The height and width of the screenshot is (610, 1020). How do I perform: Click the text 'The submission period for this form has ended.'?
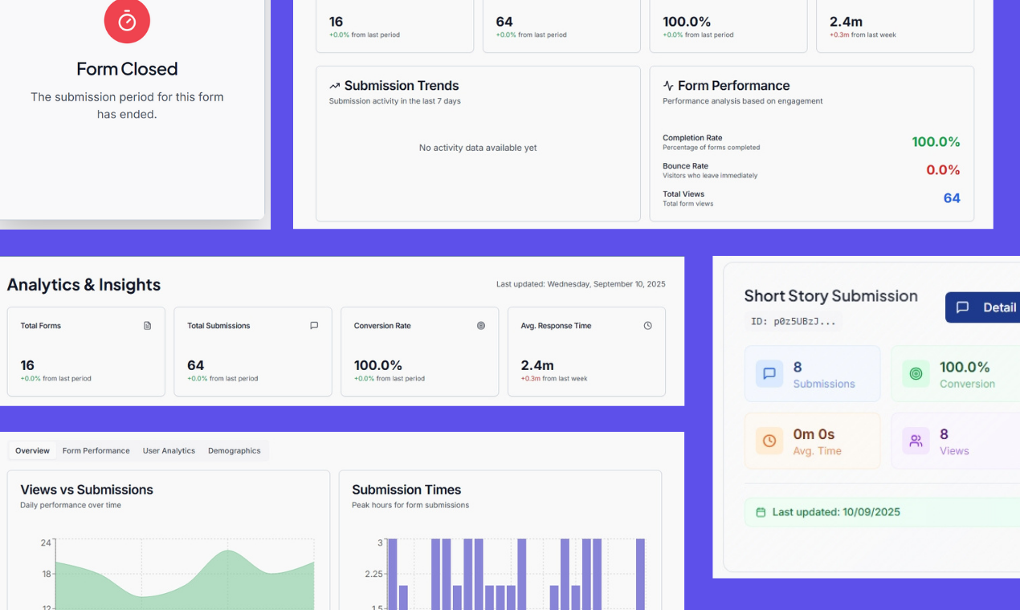127,105
